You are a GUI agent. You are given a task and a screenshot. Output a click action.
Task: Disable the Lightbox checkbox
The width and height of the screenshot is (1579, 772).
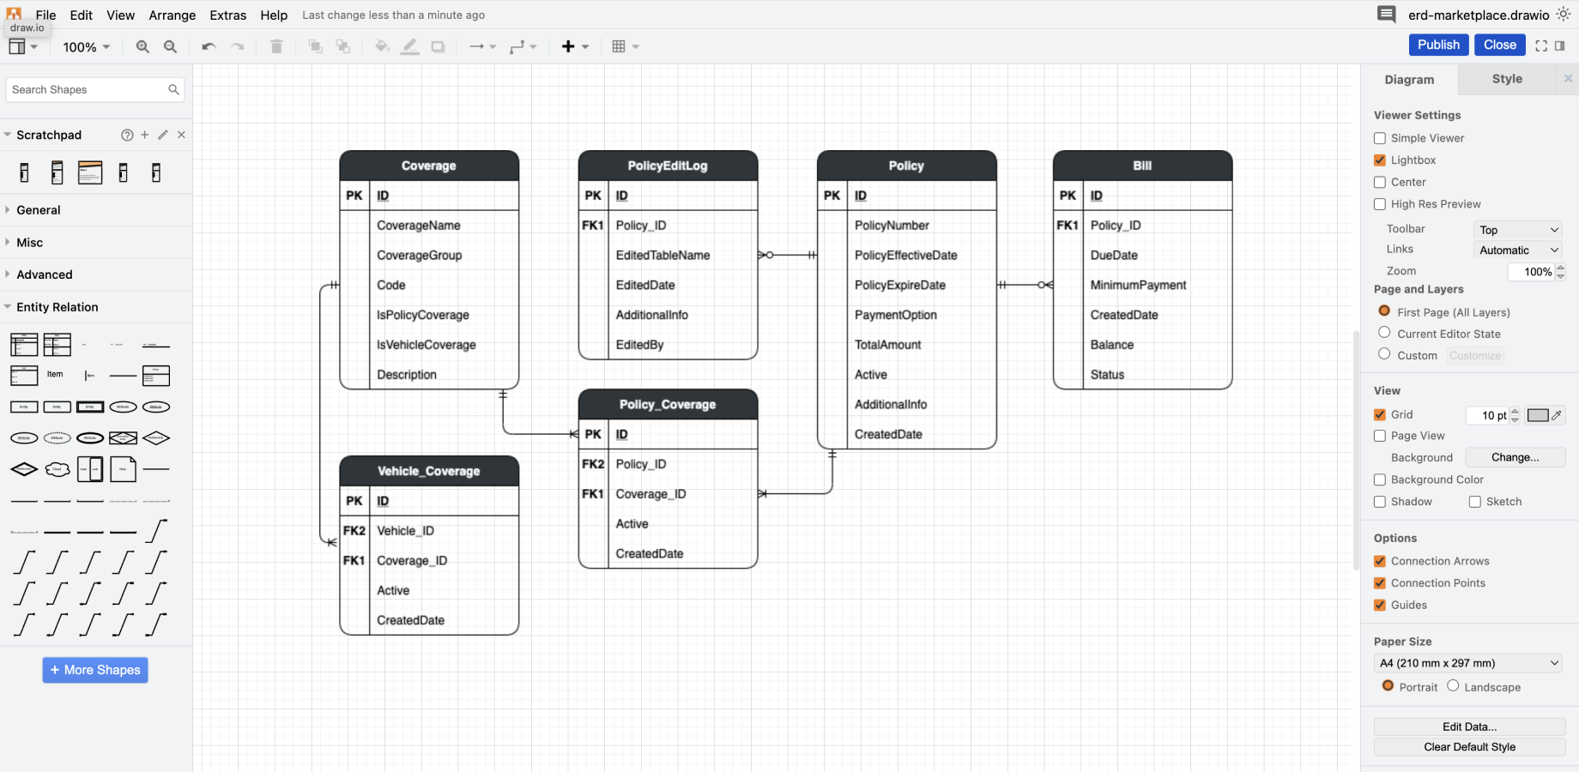pos(1380,160)
